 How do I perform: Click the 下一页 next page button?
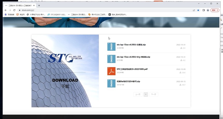[x=153, y=94]
